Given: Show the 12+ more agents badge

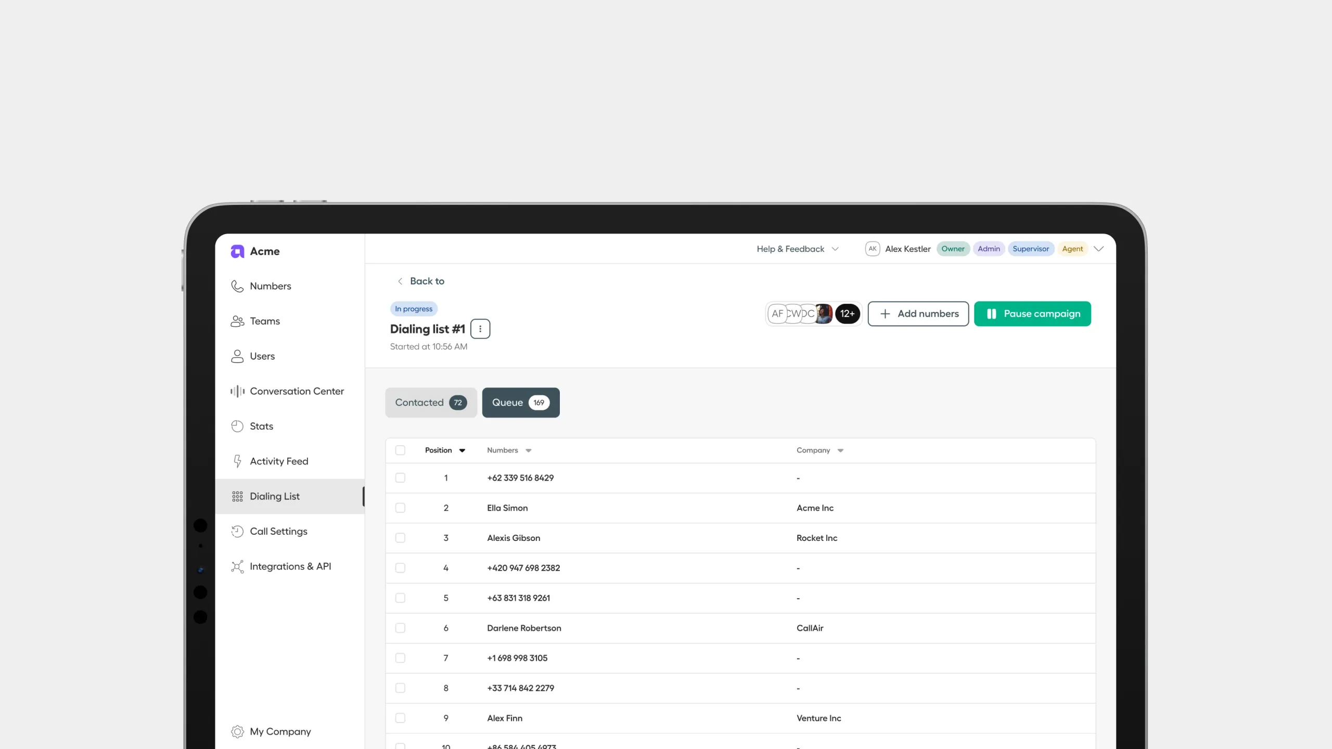Looking at the screenshot, I should coord(848,314).
